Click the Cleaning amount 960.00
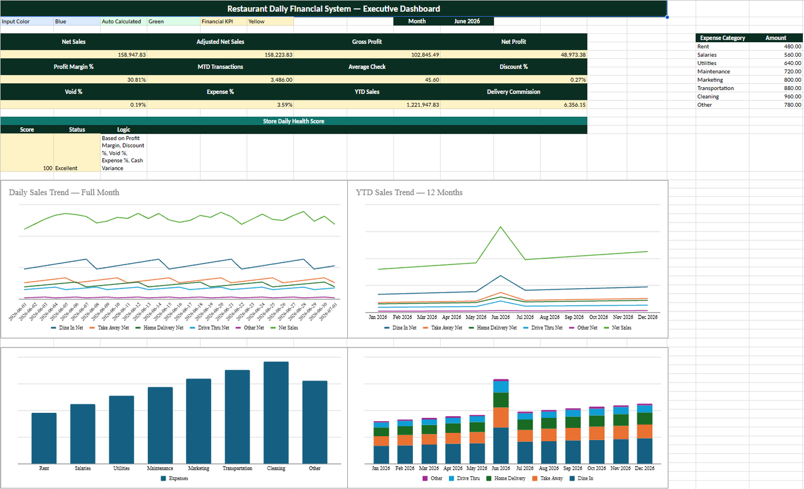This screenshot has width=804, height=489. [x=776, y=96]
